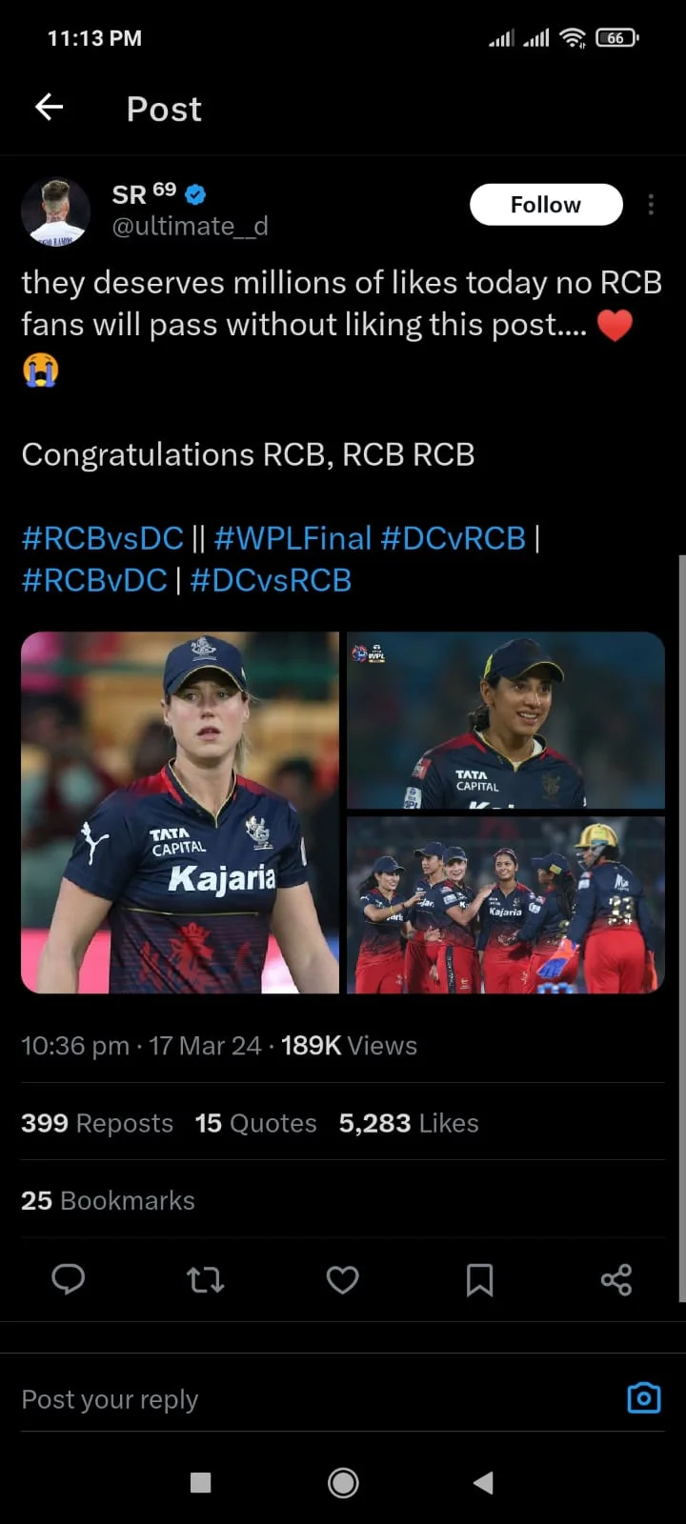This screenshot has height=1524, width=686.
Task: Tap the Wi-Fi status icon
Action: [x=572, y=38]
